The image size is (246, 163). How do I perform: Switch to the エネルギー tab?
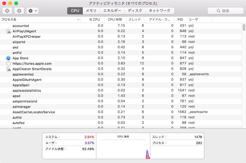pos(112,11)
